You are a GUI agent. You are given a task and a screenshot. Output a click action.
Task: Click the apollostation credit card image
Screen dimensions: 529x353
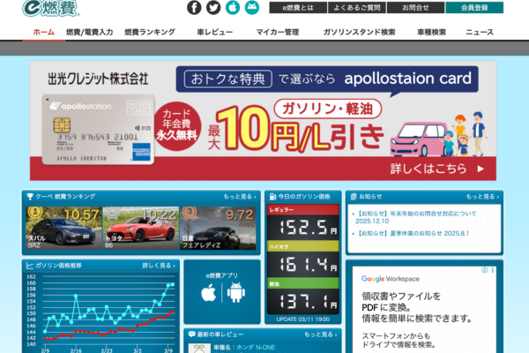98,130
